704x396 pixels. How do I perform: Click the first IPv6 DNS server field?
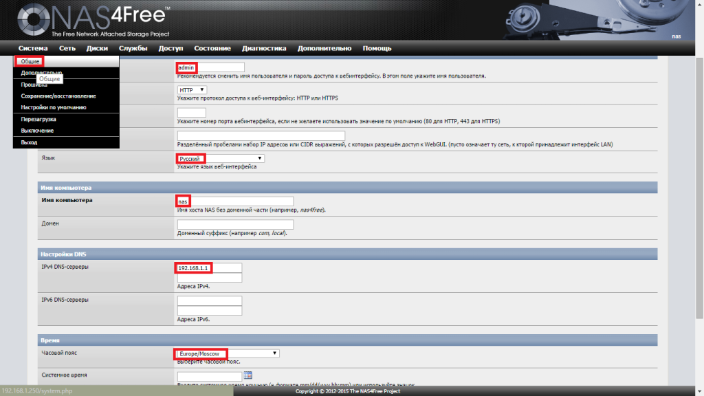[x=209, y=301]
